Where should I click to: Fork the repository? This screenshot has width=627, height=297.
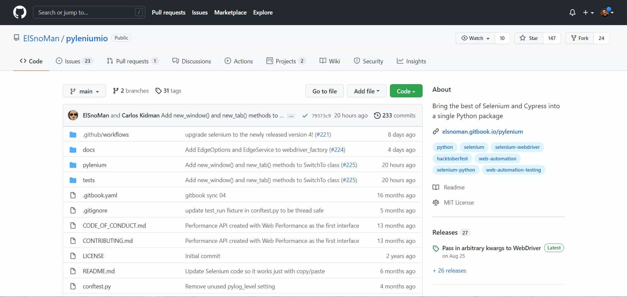579,38
